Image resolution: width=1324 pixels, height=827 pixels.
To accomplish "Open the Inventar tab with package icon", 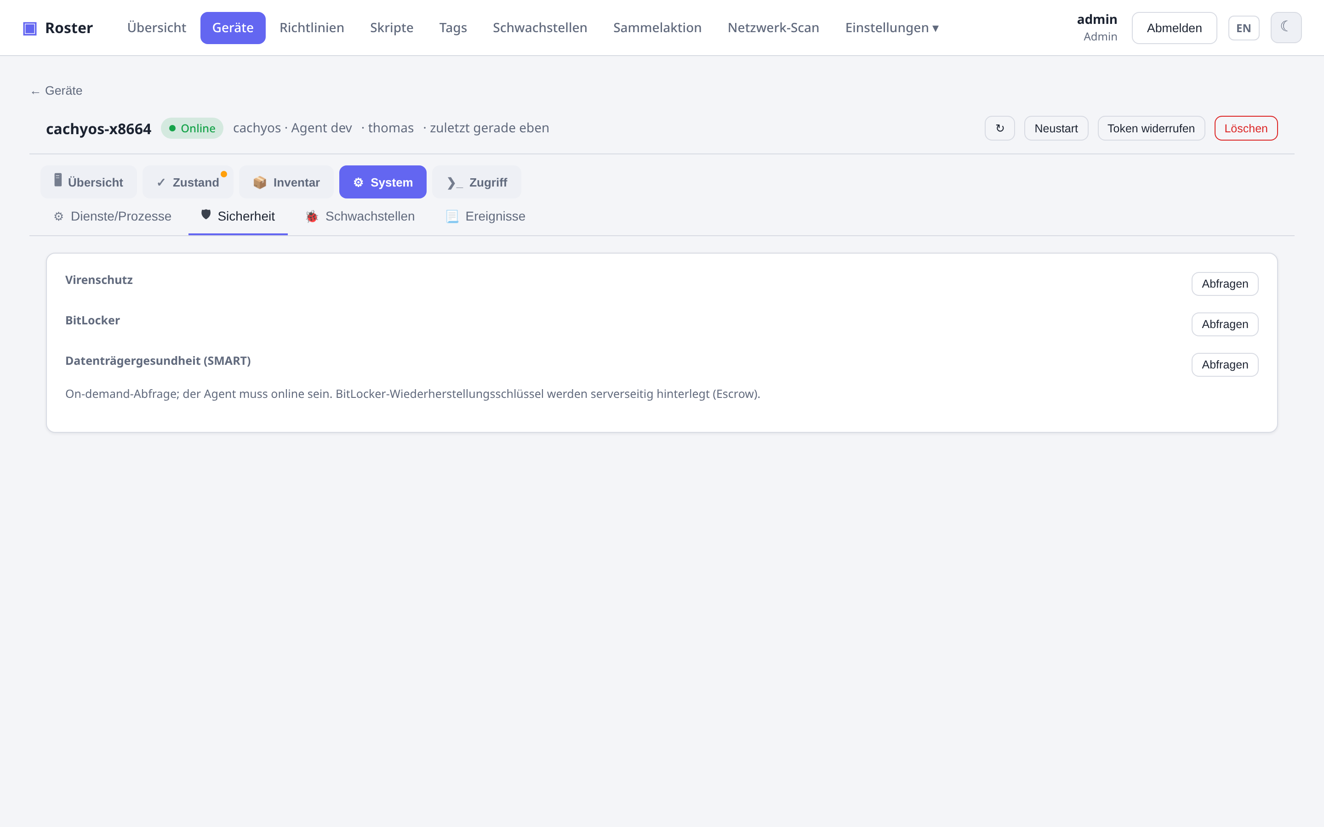I will point(286,182).
